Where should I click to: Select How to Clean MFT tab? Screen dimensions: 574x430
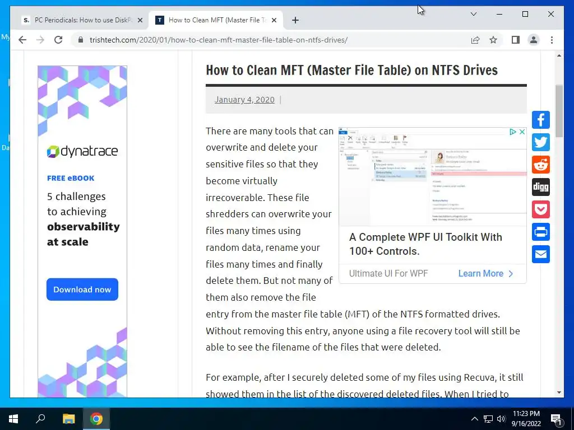(x=215, y=20)
